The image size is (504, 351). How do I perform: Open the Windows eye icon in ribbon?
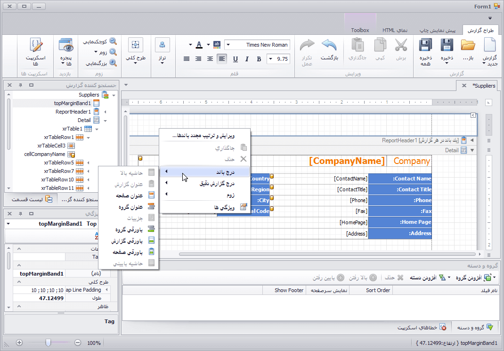pos(66,46)
